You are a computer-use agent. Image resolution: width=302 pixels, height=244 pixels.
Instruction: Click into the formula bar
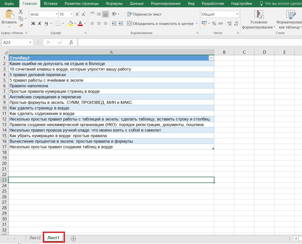[190, 42]
